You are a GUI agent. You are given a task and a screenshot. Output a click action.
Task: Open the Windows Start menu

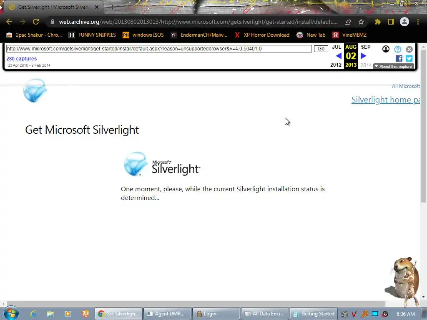11,313
